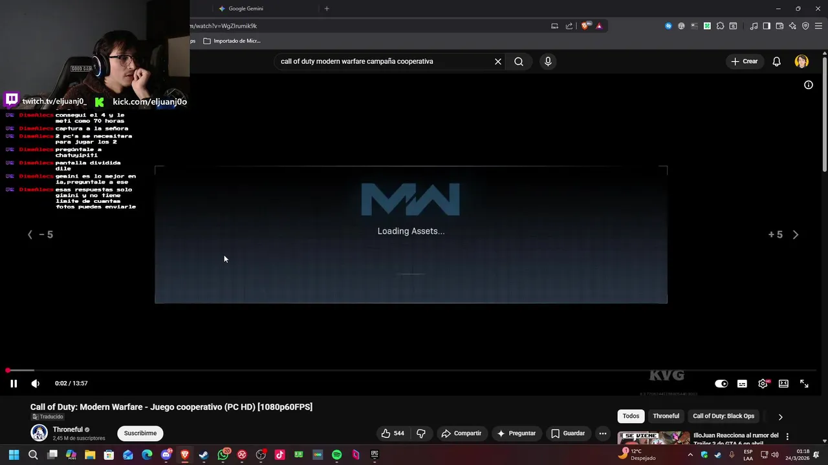Select the Throneful filter chip
Screen dimensions: 828x465
[x=666, y=416]
